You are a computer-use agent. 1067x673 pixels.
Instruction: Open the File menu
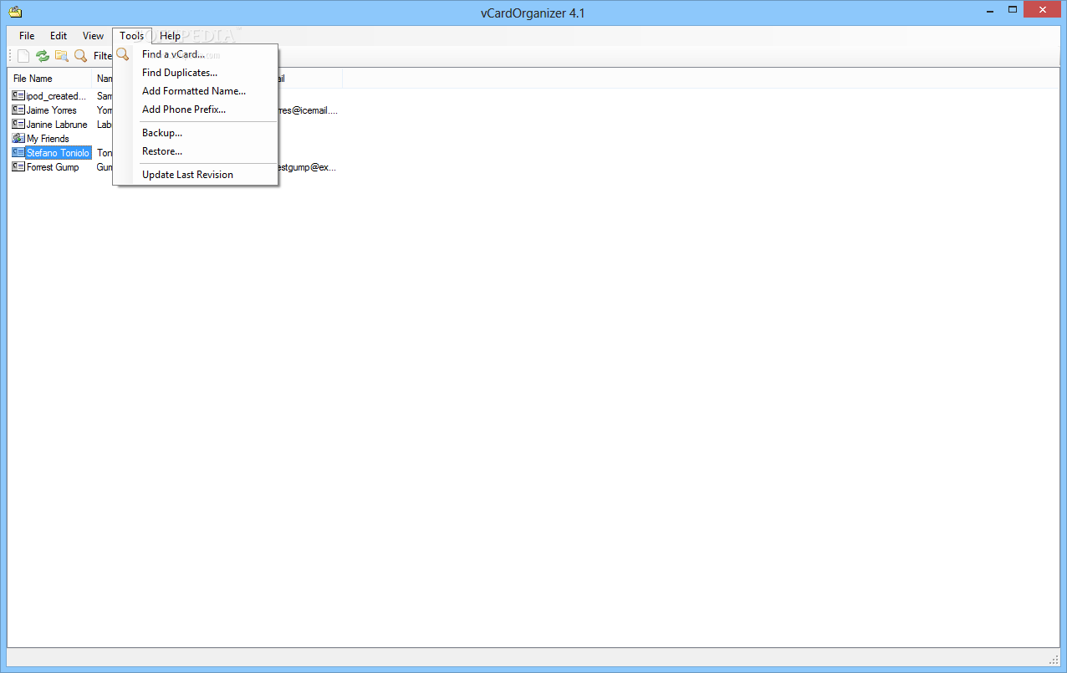[27, 36]
